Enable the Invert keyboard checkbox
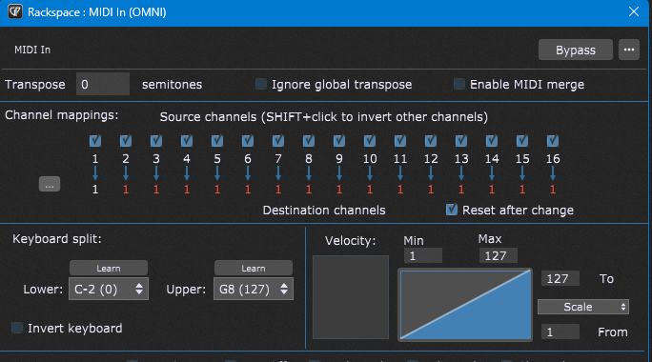The image size is (652, 362). (x=17, y=328)
